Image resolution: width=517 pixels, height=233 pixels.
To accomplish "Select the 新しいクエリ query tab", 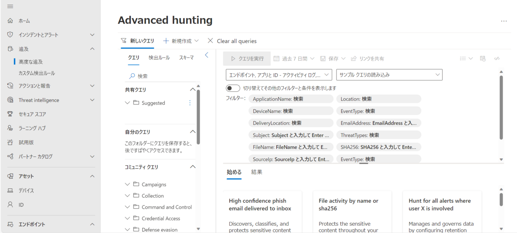I will 137,41.
